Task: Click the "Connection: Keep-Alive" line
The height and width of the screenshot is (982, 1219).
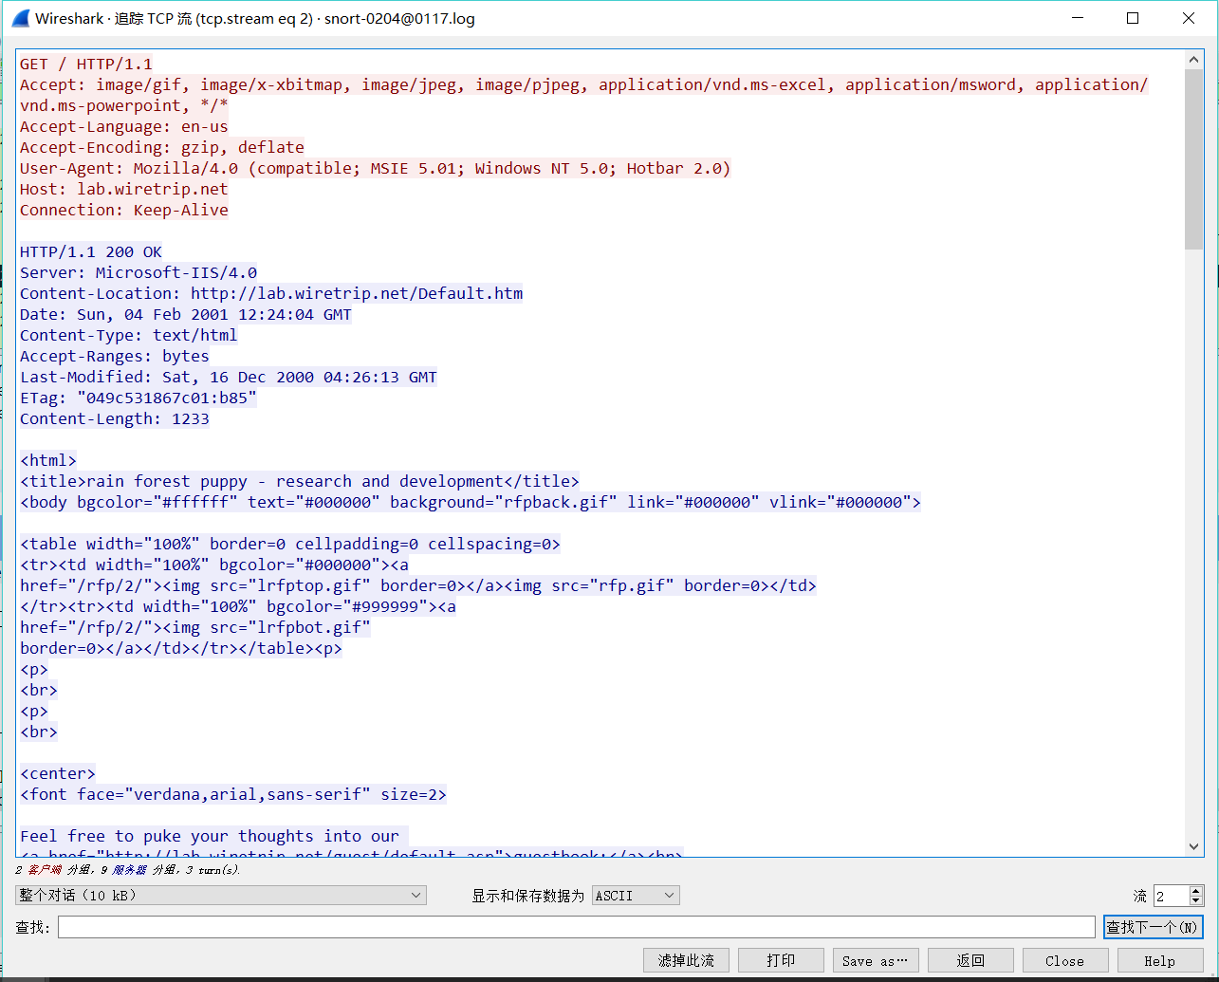Action: tap(124, 210)
